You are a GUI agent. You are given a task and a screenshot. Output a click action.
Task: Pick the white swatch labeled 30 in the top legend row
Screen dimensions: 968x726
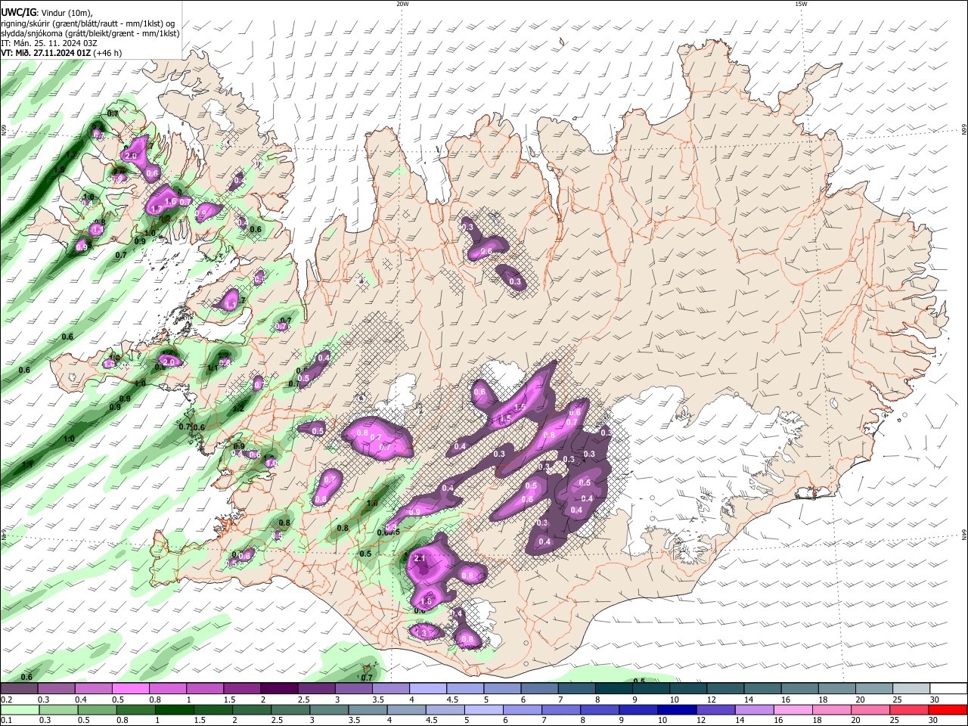pos(948,689)
